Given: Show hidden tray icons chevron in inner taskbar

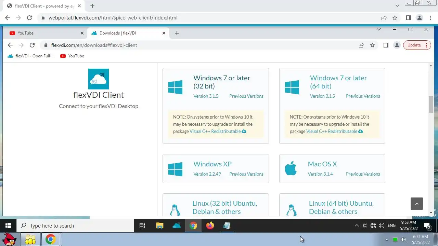Looking at the screenshot, I should [357, 225].
